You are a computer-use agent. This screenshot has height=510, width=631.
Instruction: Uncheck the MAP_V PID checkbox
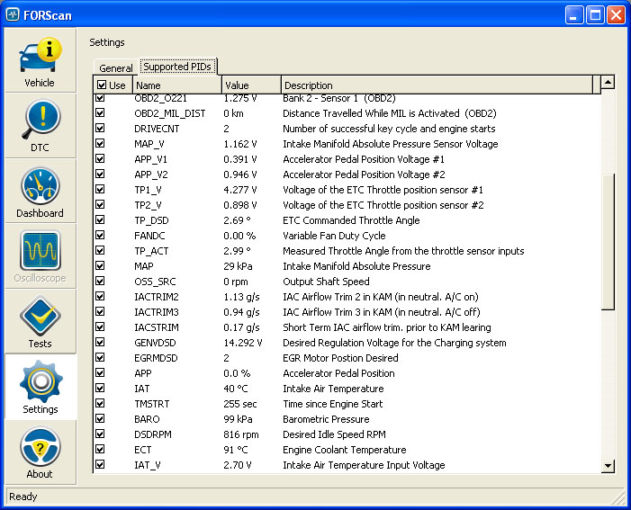100,144
